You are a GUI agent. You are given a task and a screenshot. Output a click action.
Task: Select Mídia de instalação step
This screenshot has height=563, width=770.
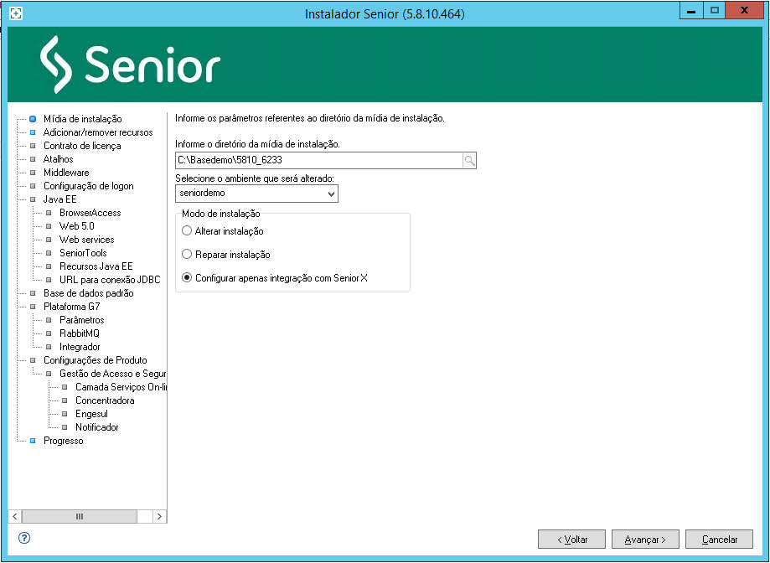click(x=82, y=119)
